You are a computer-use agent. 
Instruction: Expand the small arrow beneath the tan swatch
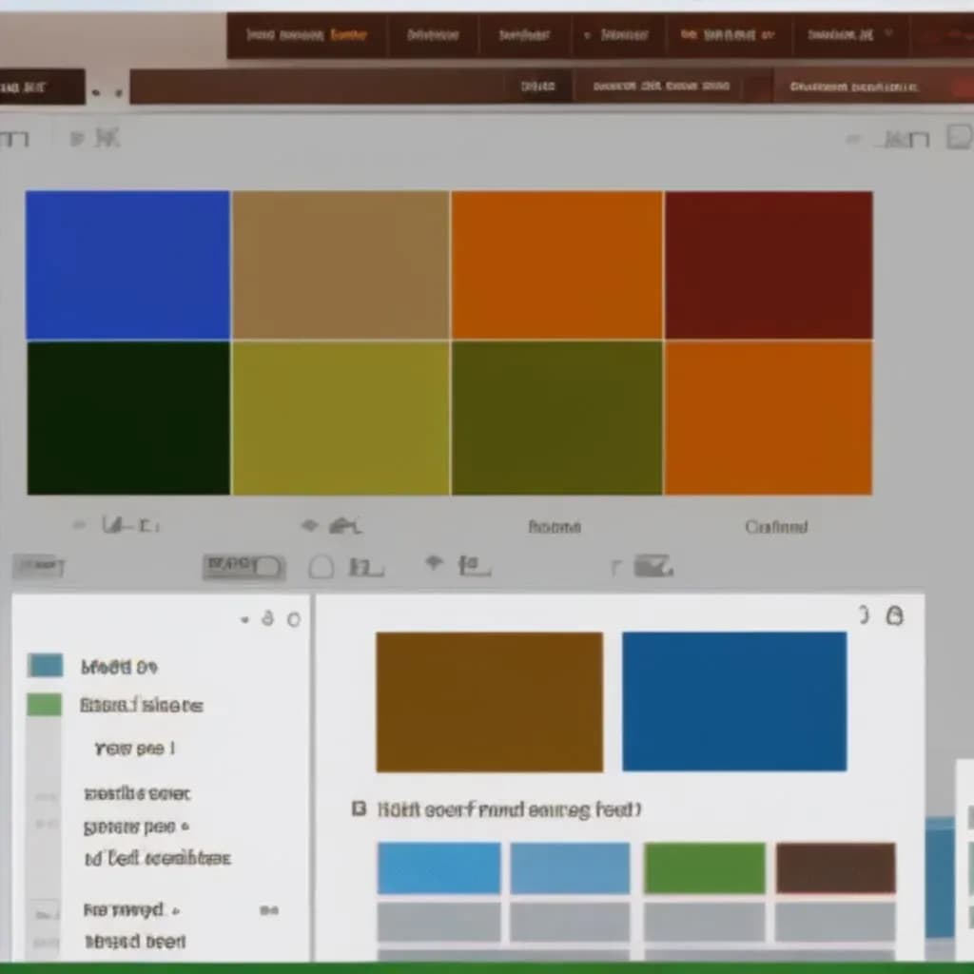(x=309, y=525)
